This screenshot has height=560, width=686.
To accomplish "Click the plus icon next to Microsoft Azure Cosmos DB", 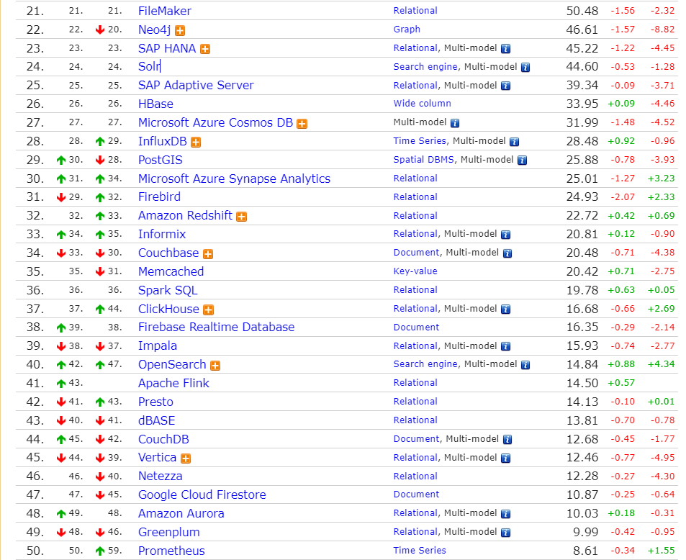I will point(302,124).
